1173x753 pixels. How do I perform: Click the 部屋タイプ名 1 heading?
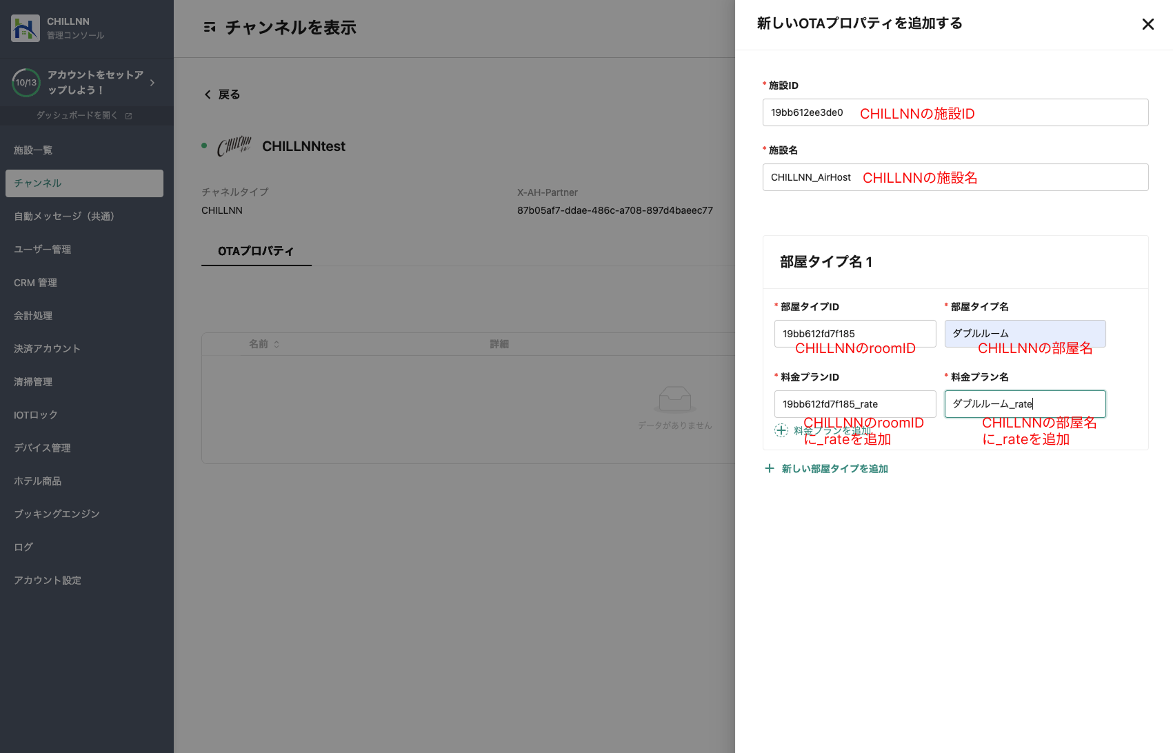click(x=826, y=262)
